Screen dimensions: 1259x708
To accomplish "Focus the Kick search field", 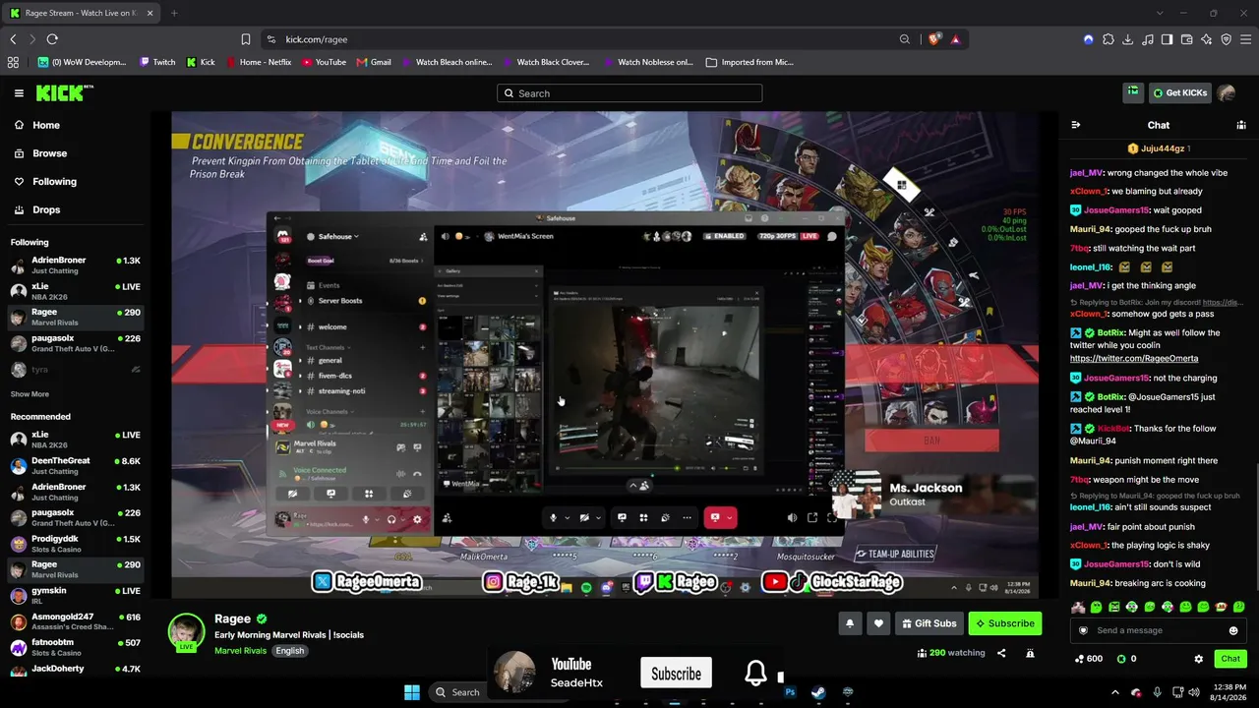I will (x=629, y=93).
